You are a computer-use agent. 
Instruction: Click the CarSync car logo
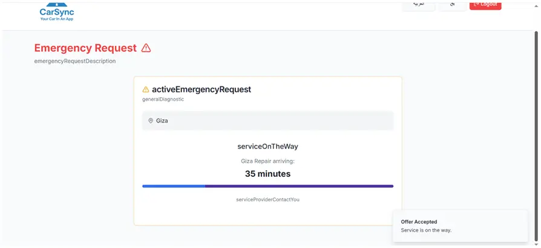[x=56, y=11]
